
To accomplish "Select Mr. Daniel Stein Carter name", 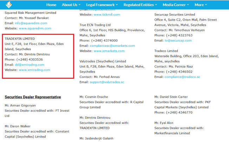I will point(171,97).
